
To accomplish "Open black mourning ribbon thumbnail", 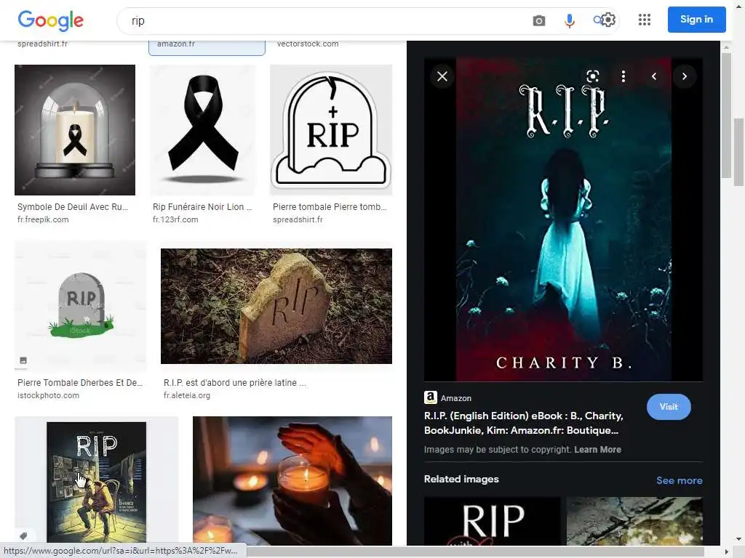I will pos(203,130).
